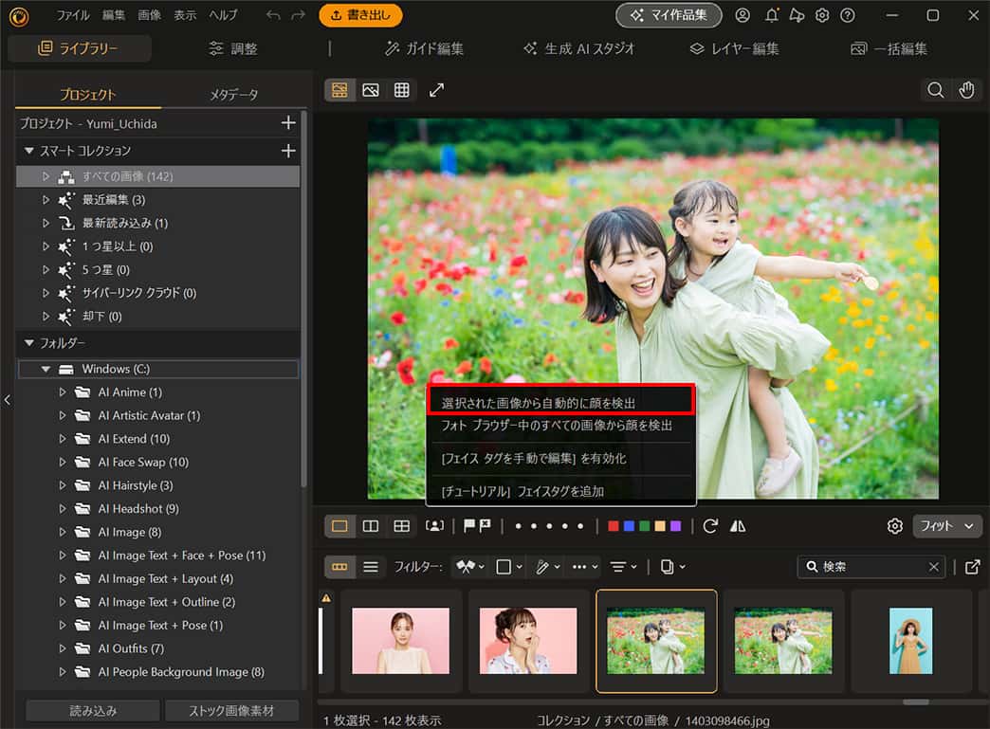Flip the photo horizontally
The width and height of the screenshot is (990, 729).
(738, 526)
